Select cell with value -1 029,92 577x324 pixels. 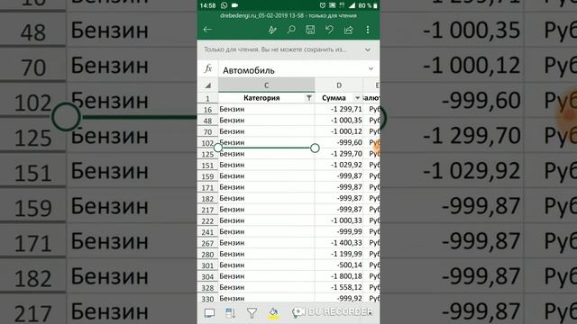point(339,165)
